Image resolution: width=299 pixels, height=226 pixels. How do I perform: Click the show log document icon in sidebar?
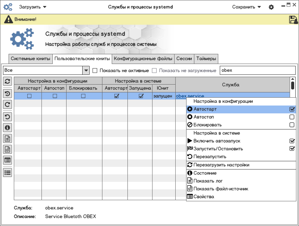coord(7,138)
